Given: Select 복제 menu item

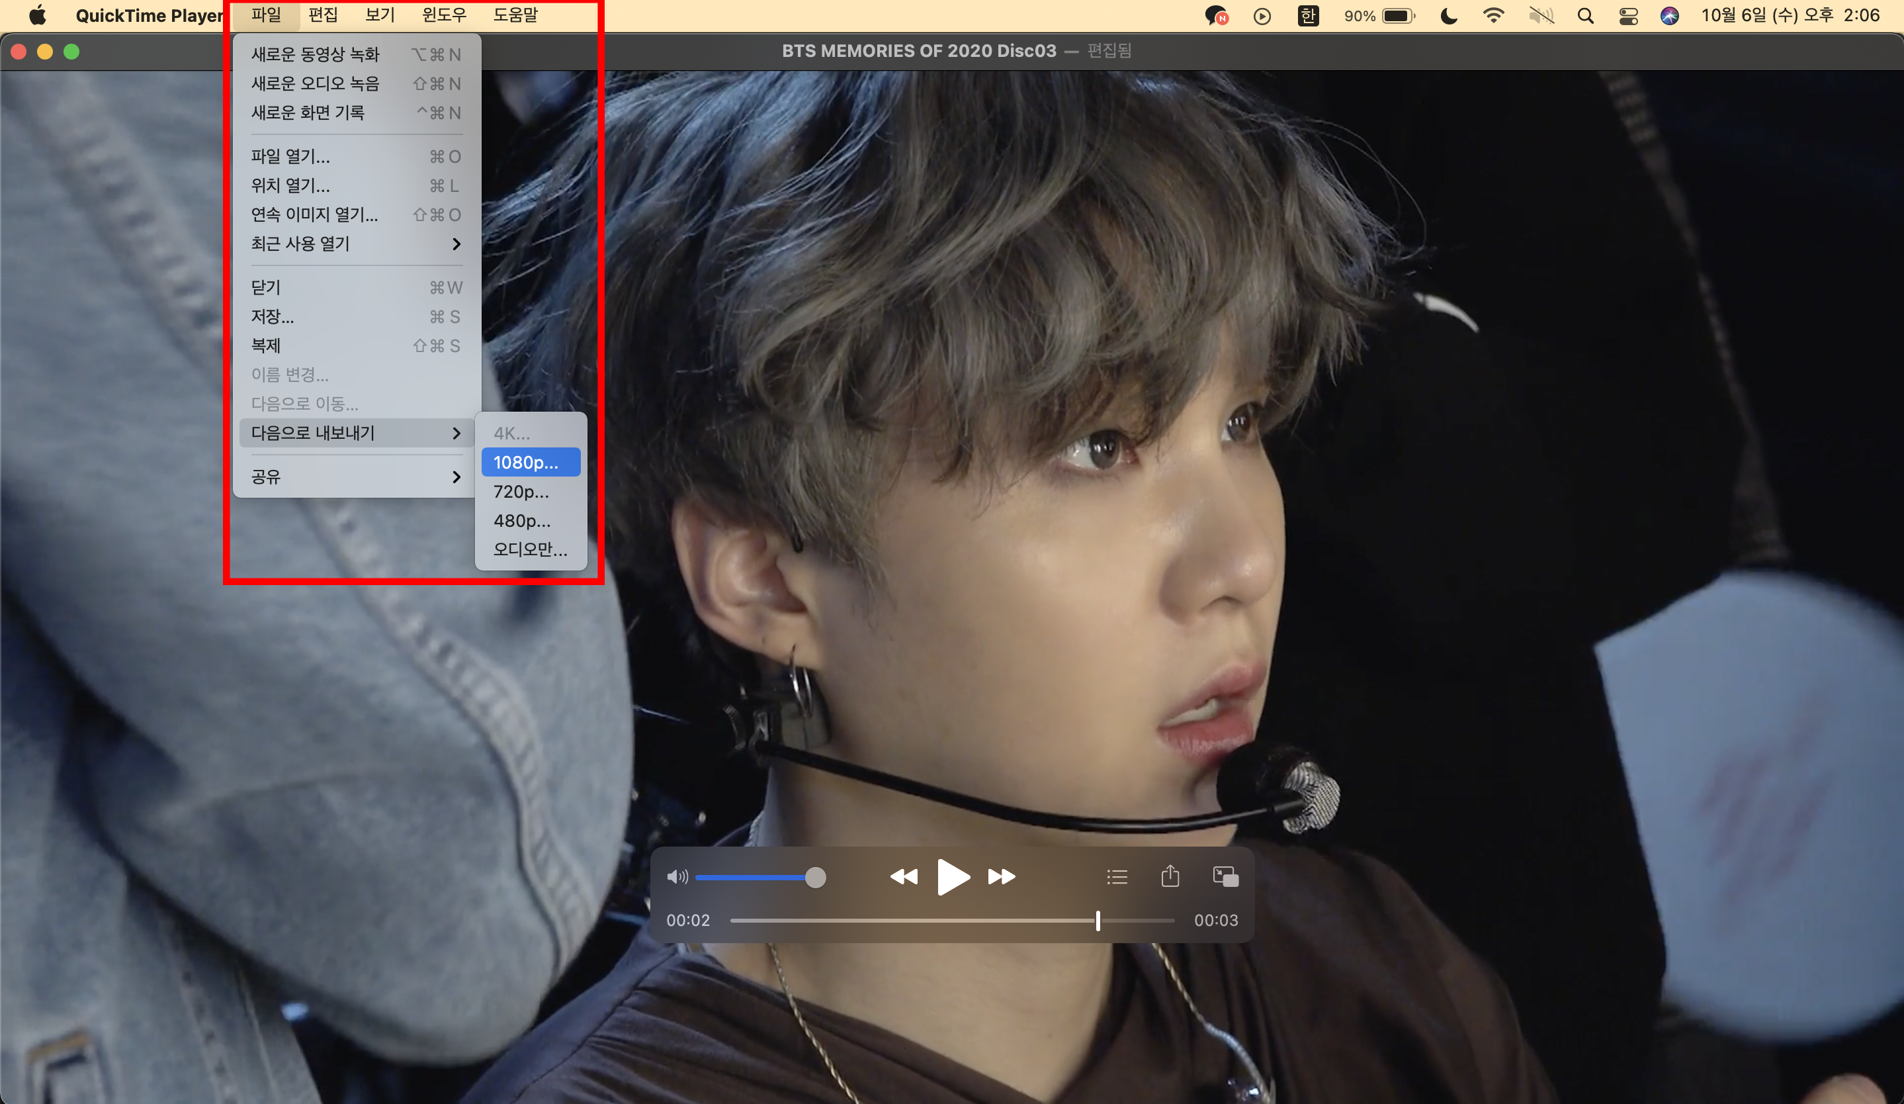Looking at the screenshot, I should pos(357,345).
